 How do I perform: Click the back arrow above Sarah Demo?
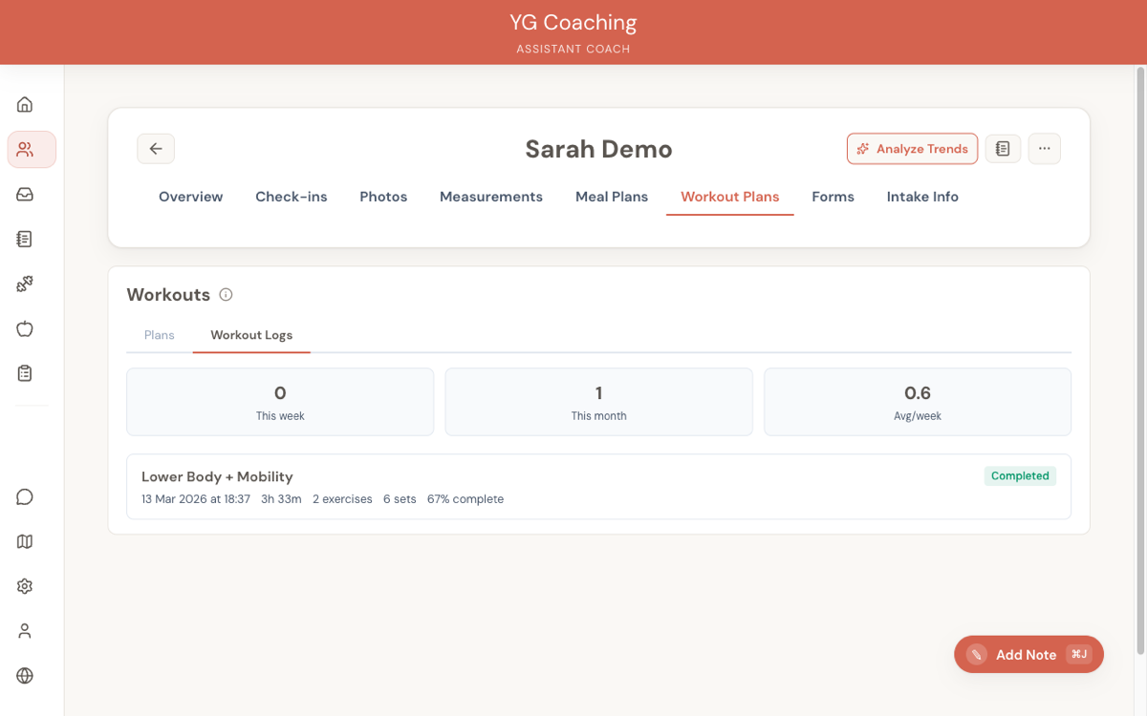(156, 148)
